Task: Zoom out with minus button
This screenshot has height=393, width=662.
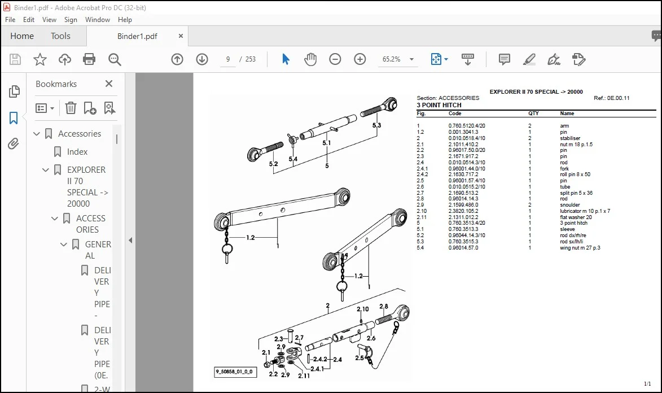Action: click(335, 59)
